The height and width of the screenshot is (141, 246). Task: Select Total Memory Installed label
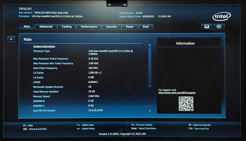(x=46, y=91)
